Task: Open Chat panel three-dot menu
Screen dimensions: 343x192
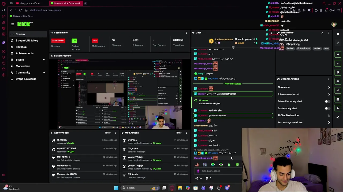Action: tap(271, 33)
